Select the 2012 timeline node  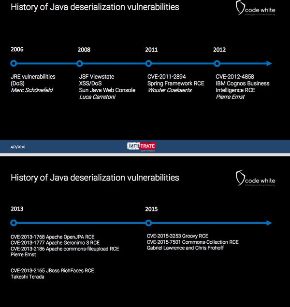(217, 63)
